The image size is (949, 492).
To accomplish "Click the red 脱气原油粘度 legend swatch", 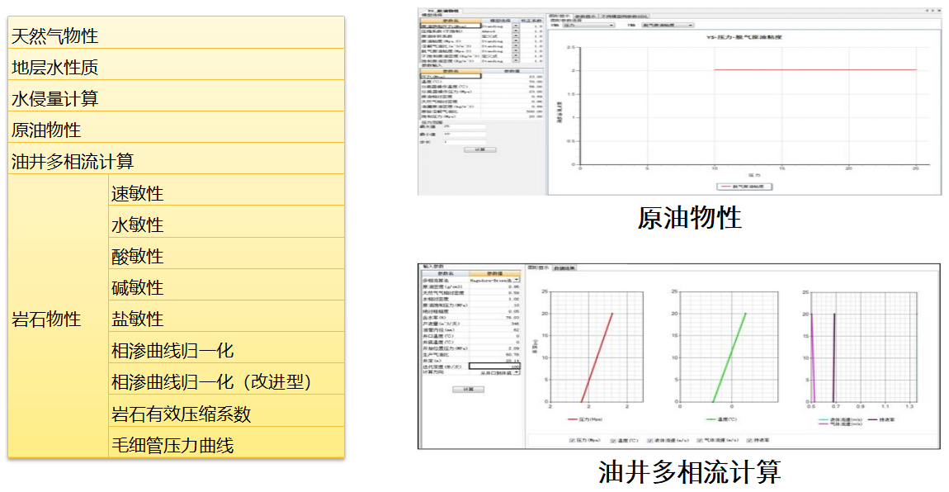I will [x=726, y=187].
